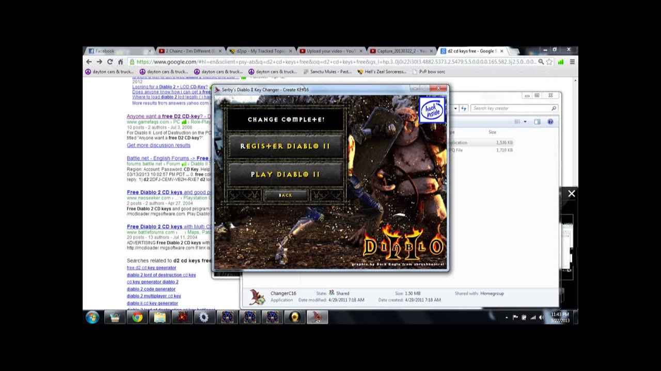Click the Hack Inside logo badge

432,110
